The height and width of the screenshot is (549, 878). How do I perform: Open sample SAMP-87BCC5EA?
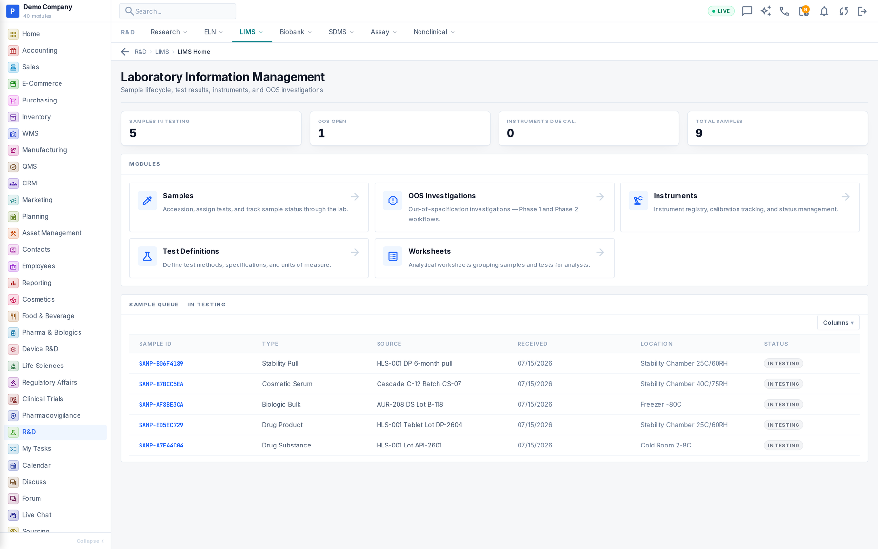(161, 384)
